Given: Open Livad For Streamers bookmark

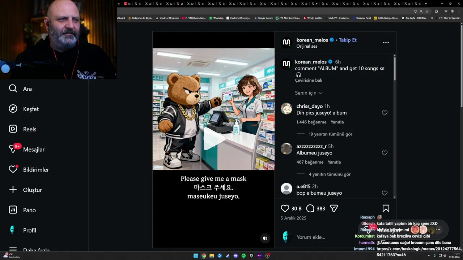Looking at the screenshot, I should tap(167, 18).
